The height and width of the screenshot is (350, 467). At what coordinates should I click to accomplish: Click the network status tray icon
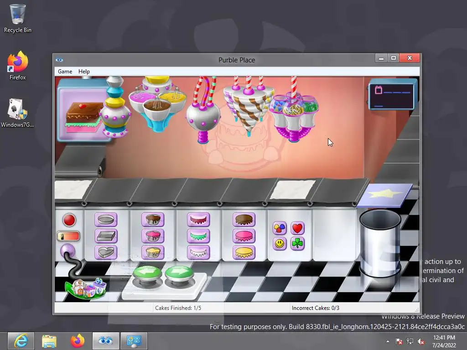click(x=410, y=341)
